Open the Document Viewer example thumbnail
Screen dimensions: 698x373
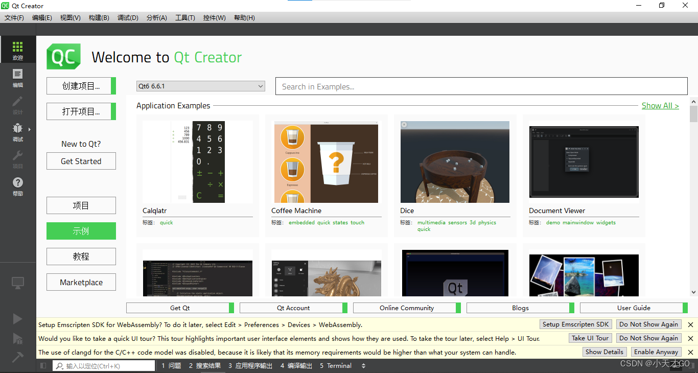pyautogui.click(x=584, y=162)
